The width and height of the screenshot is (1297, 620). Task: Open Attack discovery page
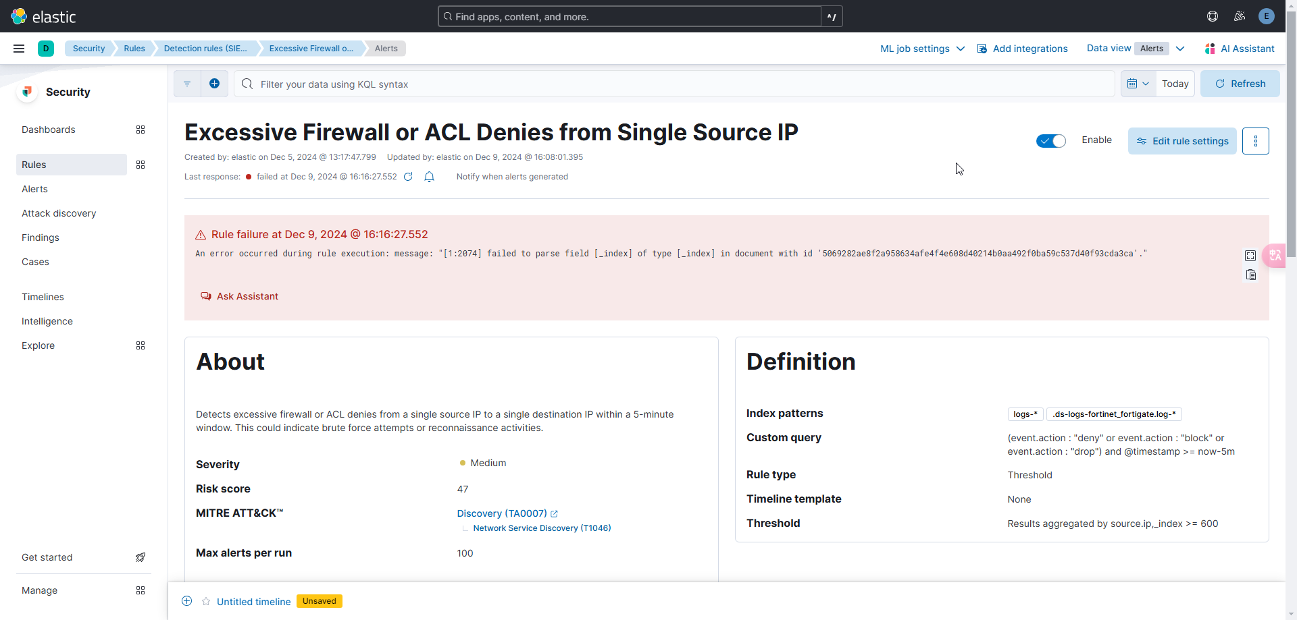(x=59, y=213)
